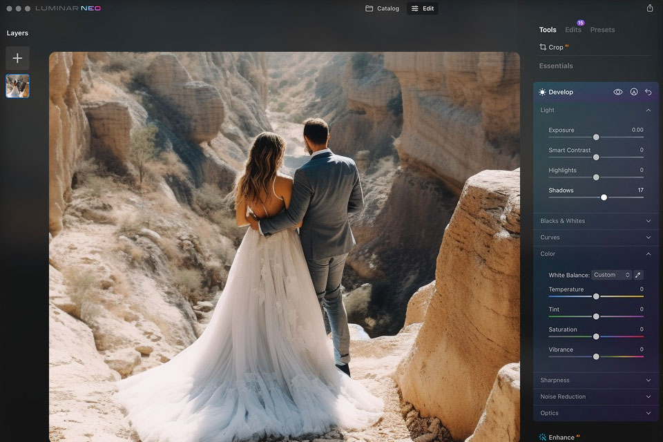The image size is (663, 442).
Task: Add a new layer with plus button
Action: coord(17,58)
